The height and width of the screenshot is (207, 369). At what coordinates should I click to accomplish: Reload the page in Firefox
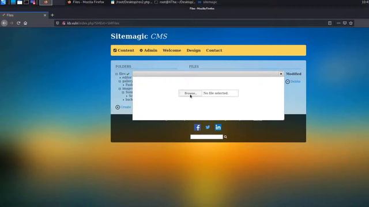18,23
